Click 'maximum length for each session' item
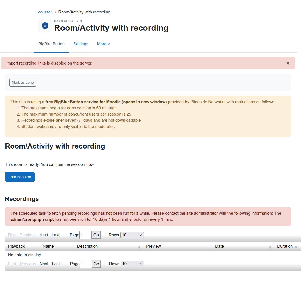The width and height of the screenshot is (301, 288). click(x=69, y=108)
